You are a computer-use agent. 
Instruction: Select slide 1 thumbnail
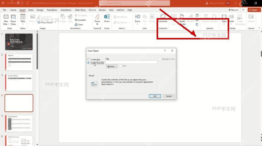[x=19, y=42]
